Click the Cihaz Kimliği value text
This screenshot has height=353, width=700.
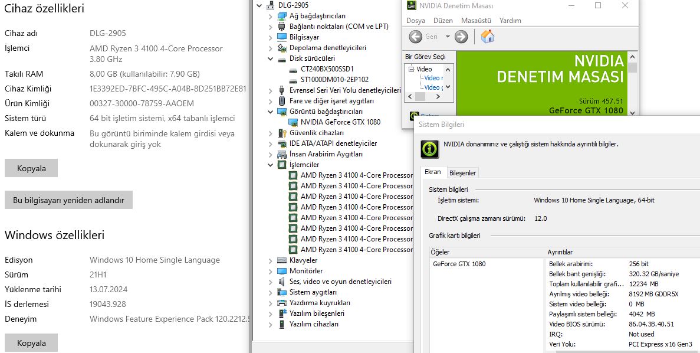pyautogui.click(x=168, y=89)
